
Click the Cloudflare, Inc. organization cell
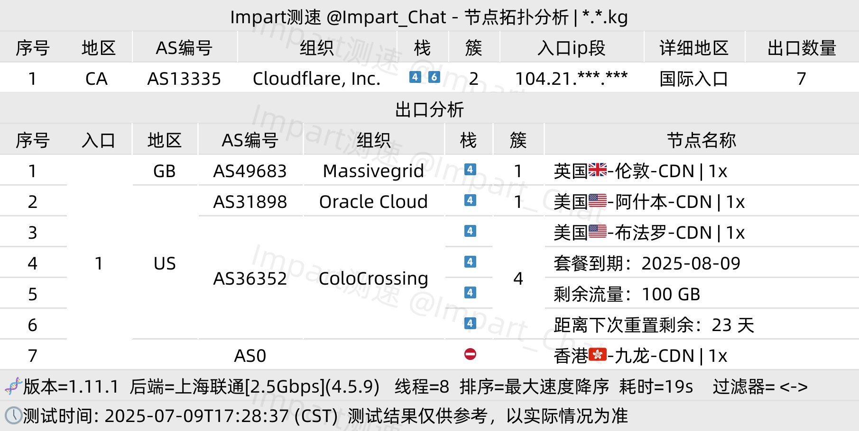pyautogui.click(x=316, y=79)
